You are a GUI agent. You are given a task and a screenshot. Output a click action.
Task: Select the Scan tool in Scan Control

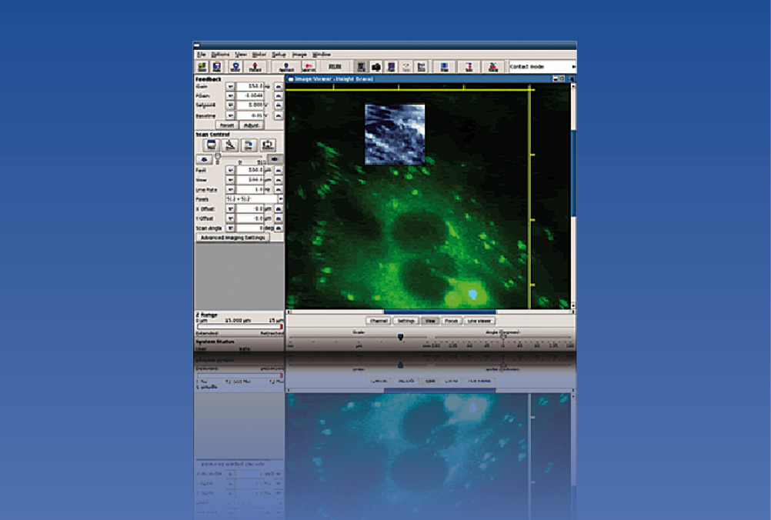tap(212, 144)
